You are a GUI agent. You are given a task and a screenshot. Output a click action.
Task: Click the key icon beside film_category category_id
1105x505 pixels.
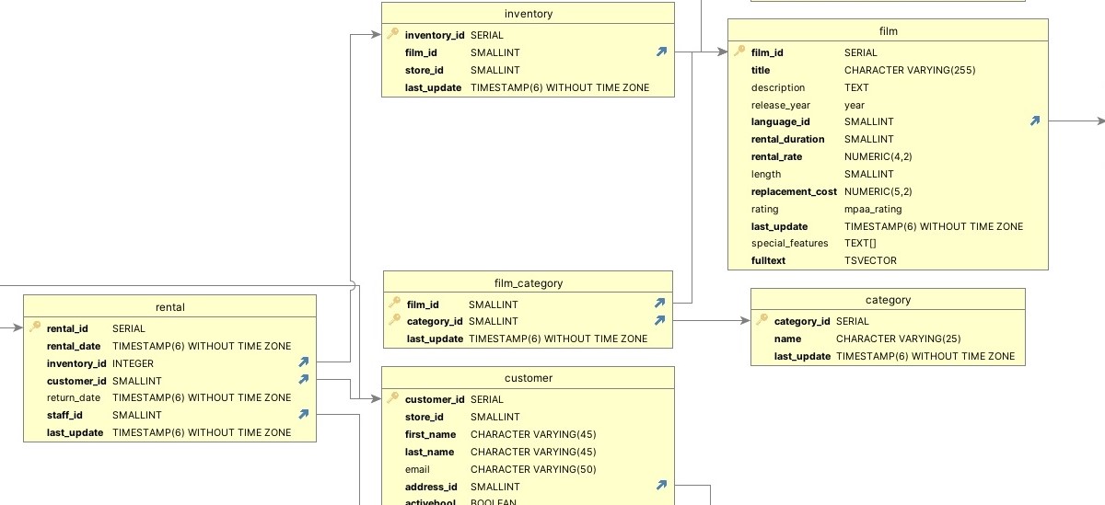tap(395, 321)
